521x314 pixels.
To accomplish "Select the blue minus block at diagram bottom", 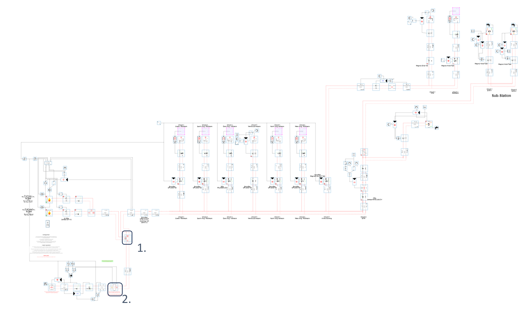I will click(77, 294).
